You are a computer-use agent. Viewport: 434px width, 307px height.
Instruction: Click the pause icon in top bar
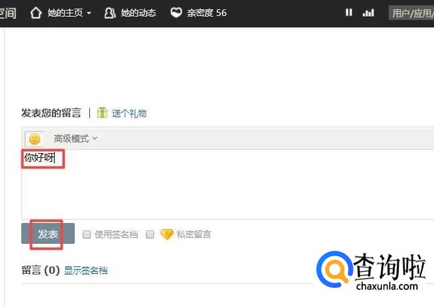pos(349,12)
